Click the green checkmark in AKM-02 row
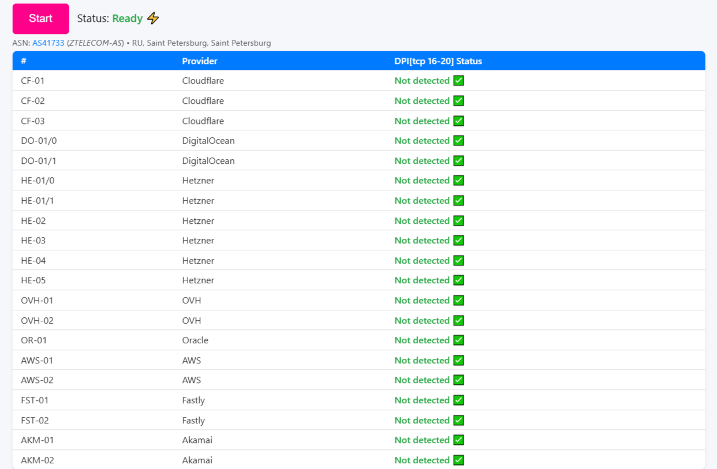The width and height of the screenshot is (717, 469). click(459, 460)
